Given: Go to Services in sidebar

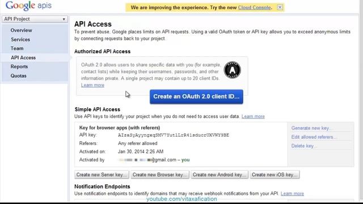Looking at the screenshot, I should tap(20, 40).
